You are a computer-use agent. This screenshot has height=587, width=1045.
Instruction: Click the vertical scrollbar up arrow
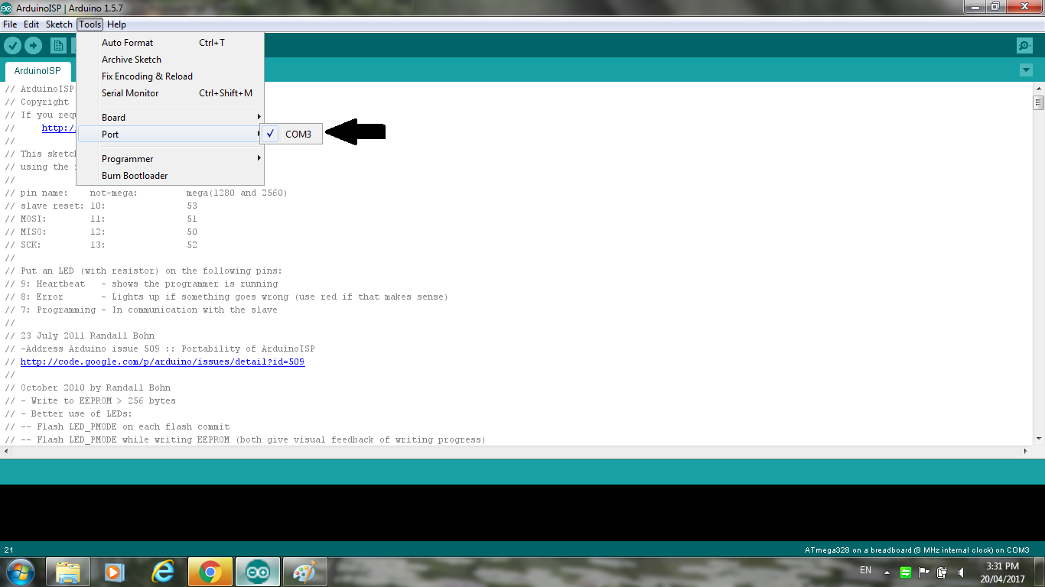1038,89
